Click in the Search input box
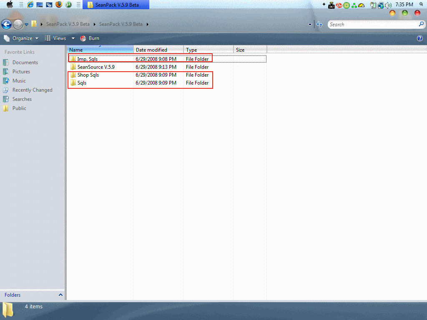Image resolution: width=427 pixels, height=320 pixels. [373, 25]
